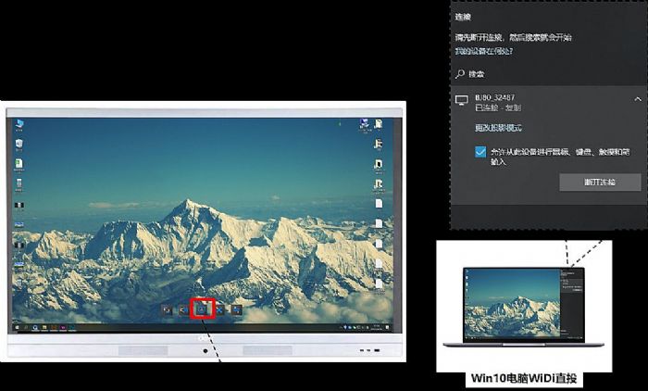Uncheck the allow mouse, keyboard, touch input checkbox
The height and width of the screenshot is (391, 648).
480,151
